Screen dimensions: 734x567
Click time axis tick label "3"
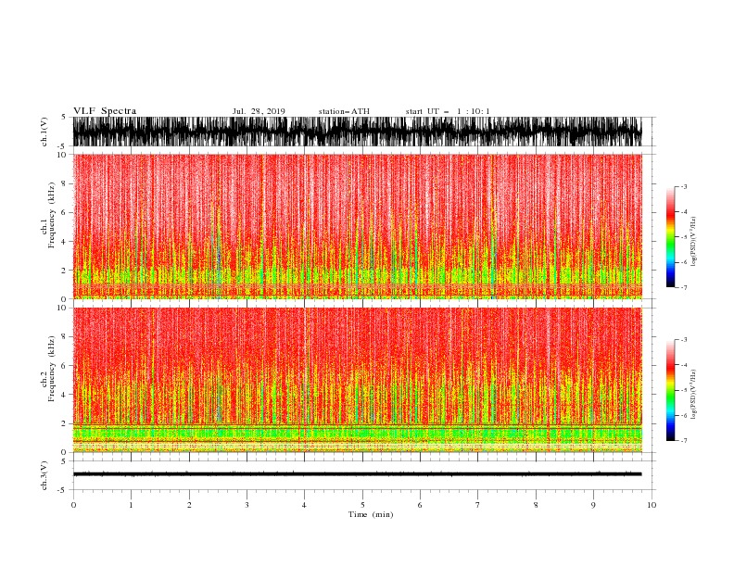coord(247,505)
